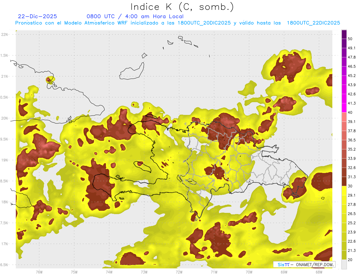Click the colorbar value '26.5'
The height and width of the screenshot is (276, 358).
[352, 214]
